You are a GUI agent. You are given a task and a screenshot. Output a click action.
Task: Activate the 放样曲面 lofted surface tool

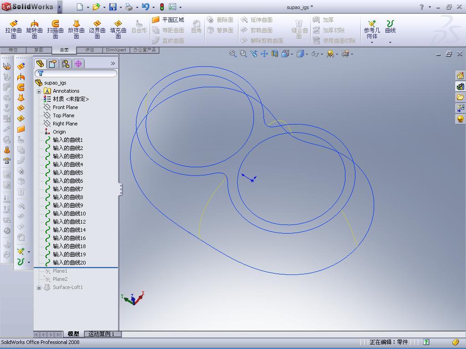(76, 29)
